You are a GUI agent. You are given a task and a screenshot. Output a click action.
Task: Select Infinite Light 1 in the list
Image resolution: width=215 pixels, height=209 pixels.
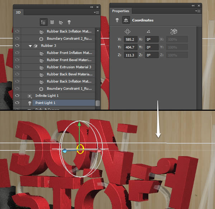point(58,96)
